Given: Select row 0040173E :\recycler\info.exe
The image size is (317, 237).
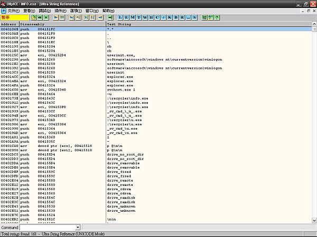Looking at the screenshot, I should coord(156,98).
